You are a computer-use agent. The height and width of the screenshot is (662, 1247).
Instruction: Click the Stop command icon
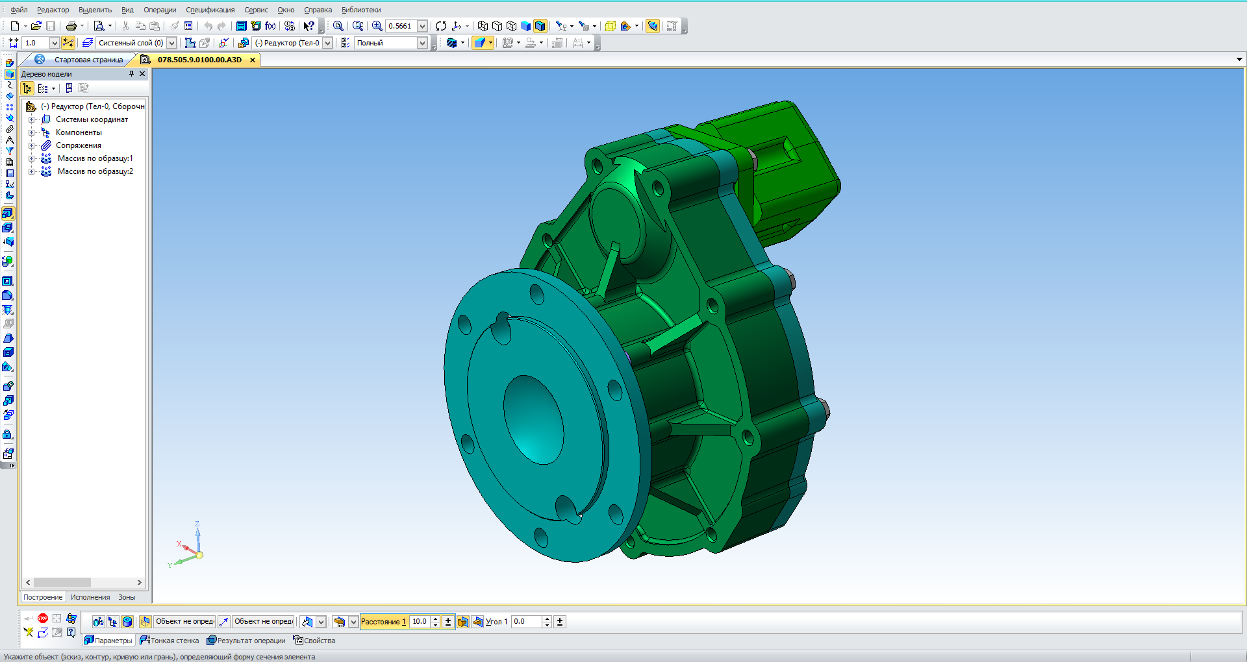(43, 619)
